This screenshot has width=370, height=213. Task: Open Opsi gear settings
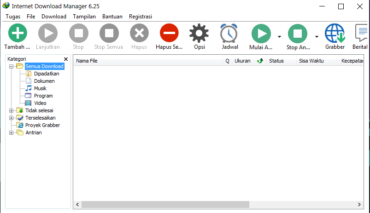pos(199,33)
